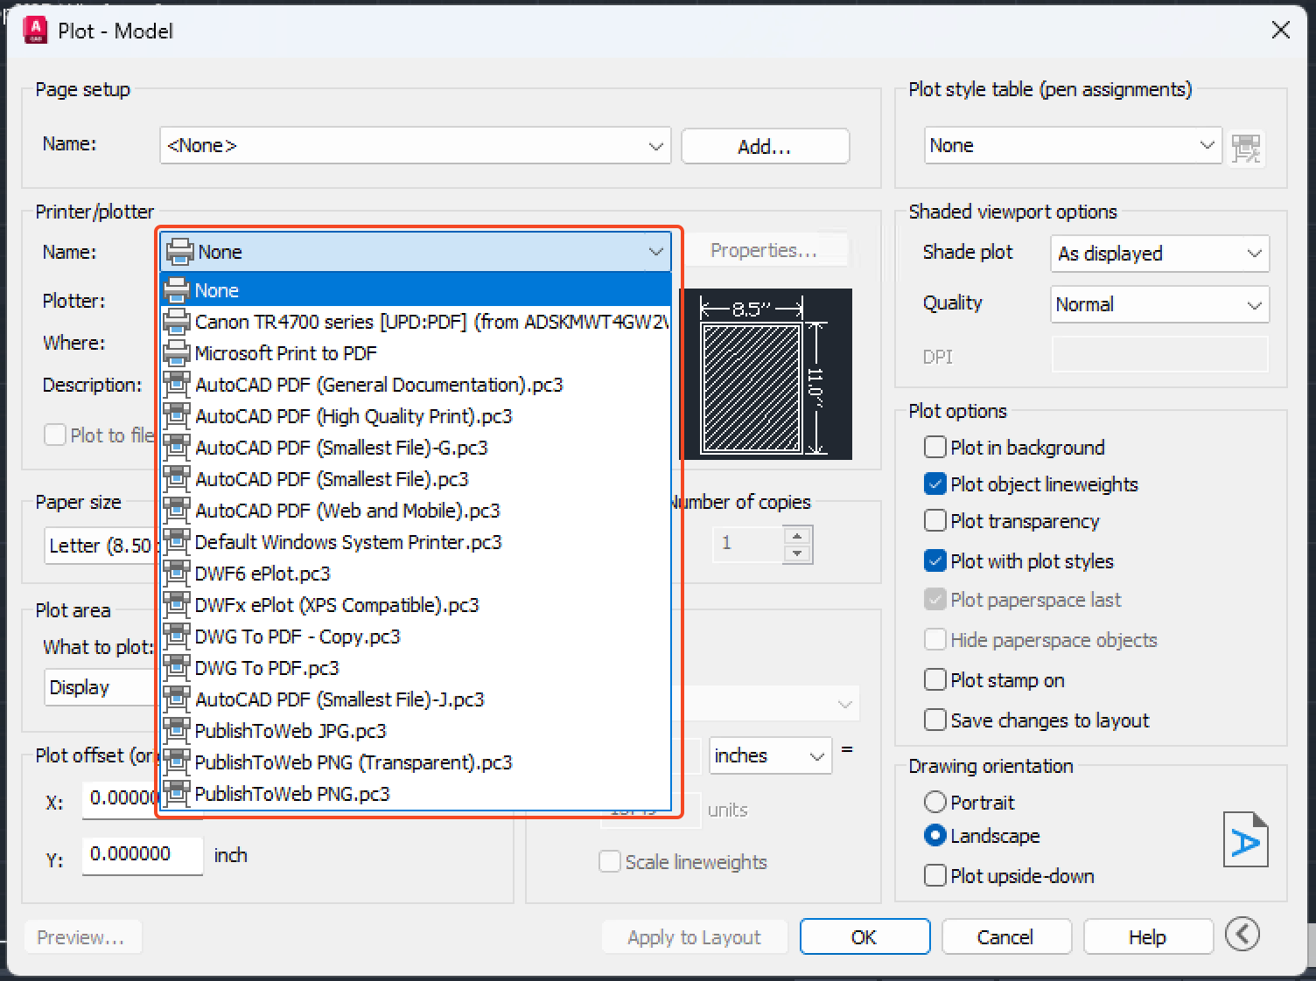Enable the Plot transparency checkbox

click(x=934, y=520)
